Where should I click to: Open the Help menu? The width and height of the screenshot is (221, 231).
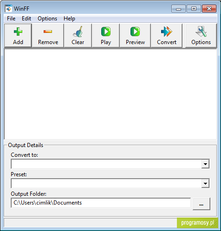point(69,19)
